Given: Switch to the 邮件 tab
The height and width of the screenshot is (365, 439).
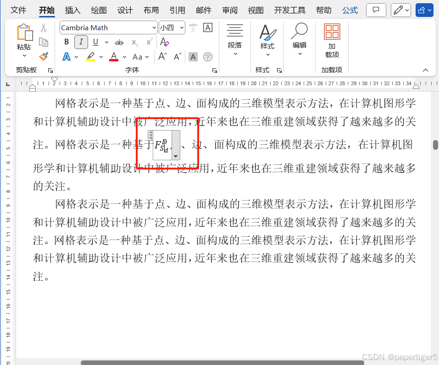Looking at the screenshot, I should coord(204,11).
